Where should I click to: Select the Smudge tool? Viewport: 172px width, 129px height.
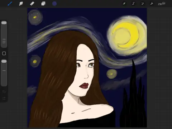coord(21,4)
